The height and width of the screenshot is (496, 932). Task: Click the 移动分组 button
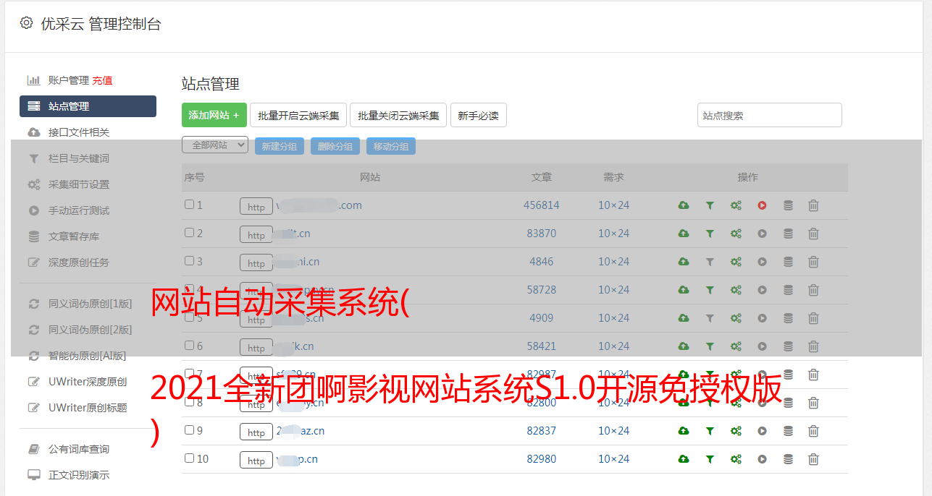click(x=391, y=146)
